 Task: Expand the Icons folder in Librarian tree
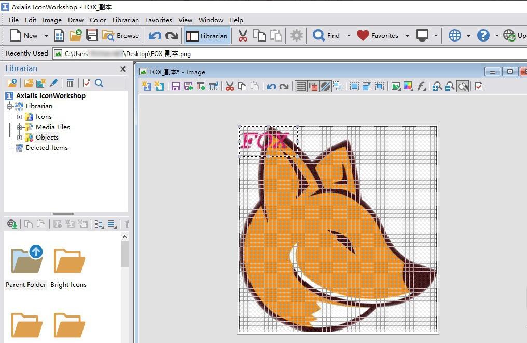20,117
